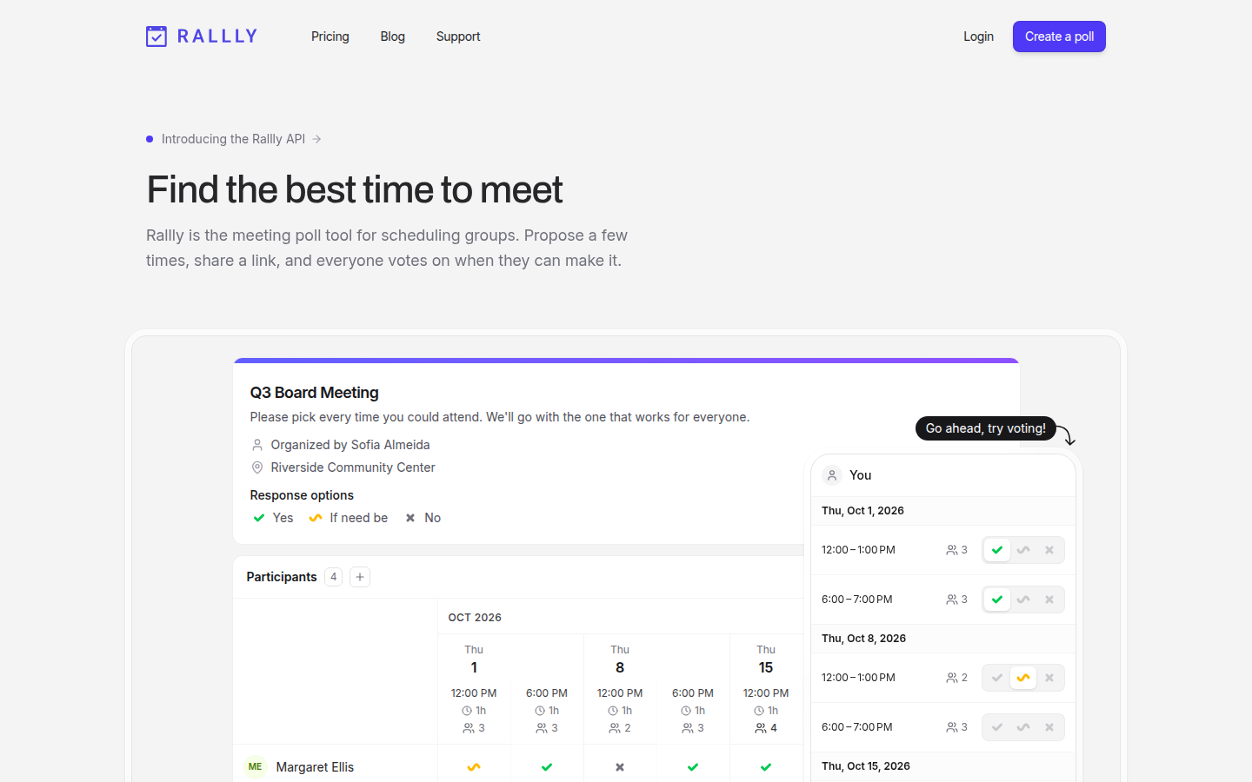Open the Support page
The image size is (1252, 782).
tap(458, 36)
